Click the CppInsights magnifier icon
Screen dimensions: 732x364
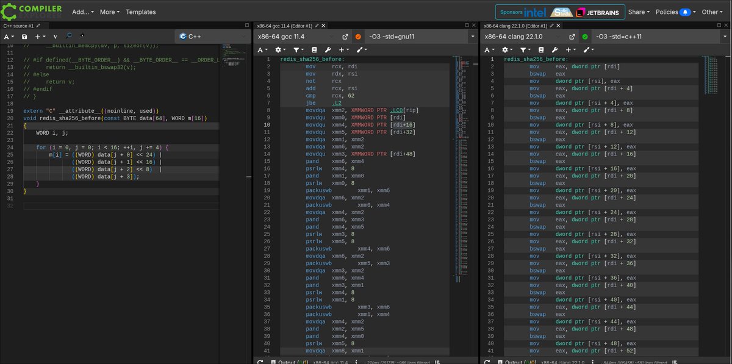[69, 36]
